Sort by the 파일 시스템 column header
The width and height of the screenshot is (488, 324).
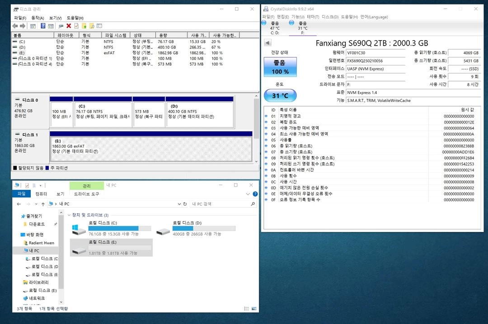pyautogui.click(x=116, y=35)
